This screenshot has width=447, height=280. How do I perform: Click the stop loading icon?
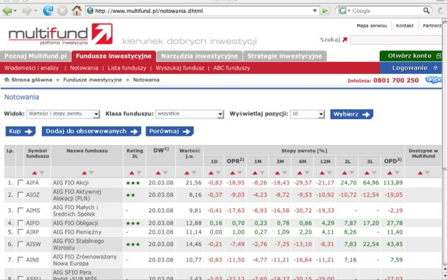pyautogui.click(x=62, y=10)
